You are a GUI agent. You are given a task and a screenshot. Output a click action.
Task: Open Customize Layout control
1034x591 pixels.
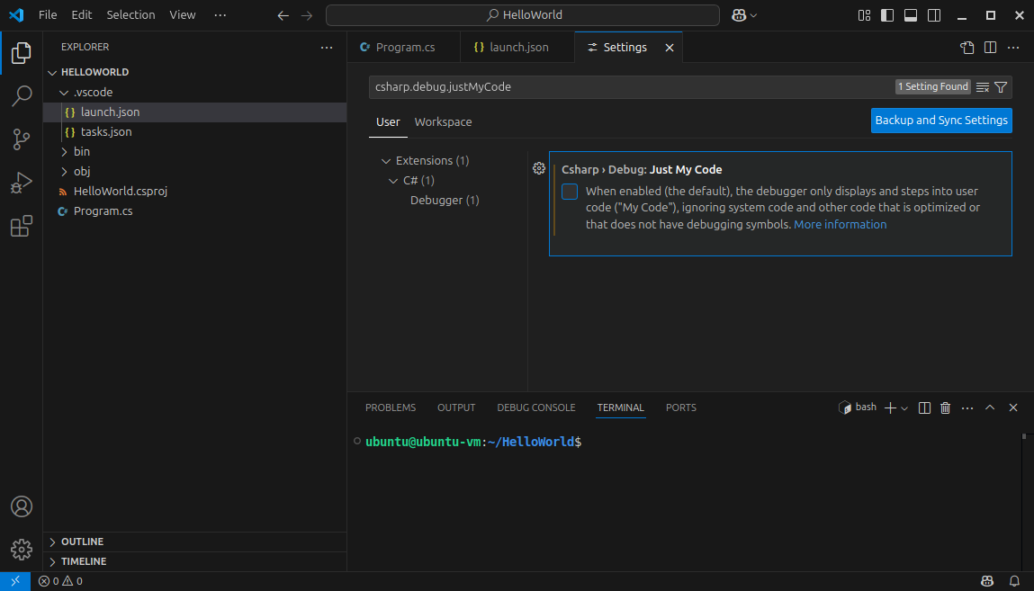click(x=864, y=15)
